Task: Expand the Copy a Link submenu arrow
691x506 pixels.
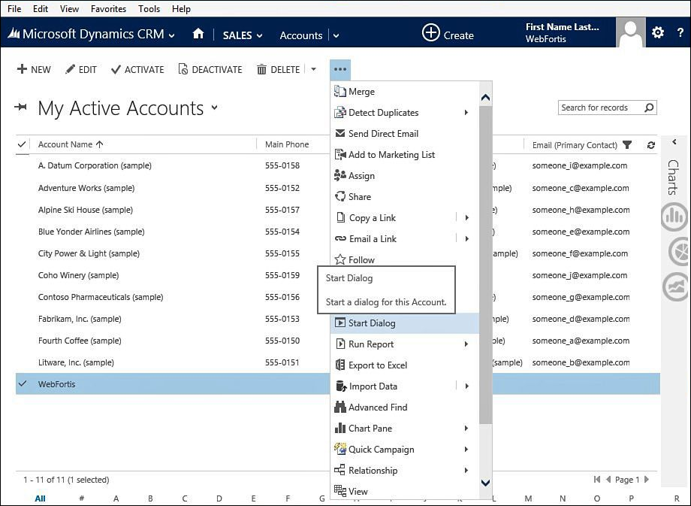Action: 466,217
